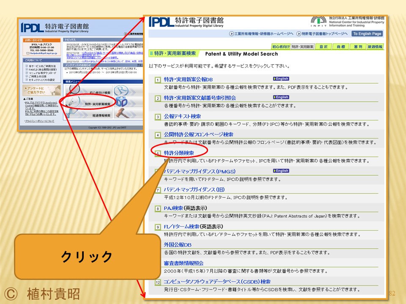
Task: Click the To English Page button
Action: 367,34
